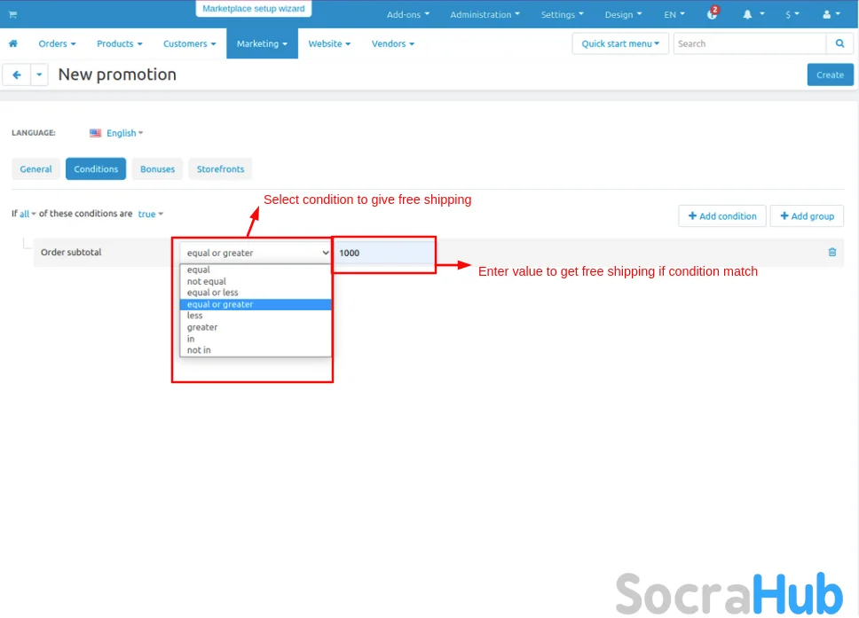Image resolution: width=859 pixels, height=618 pixels.
Task: Click the Create button
Action: coord(830,74)
